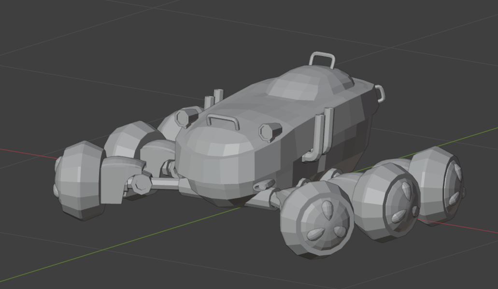498x289 pixels.
Task: Select the axle rod connecting to the front-left joint
Action: coord(164,183)
